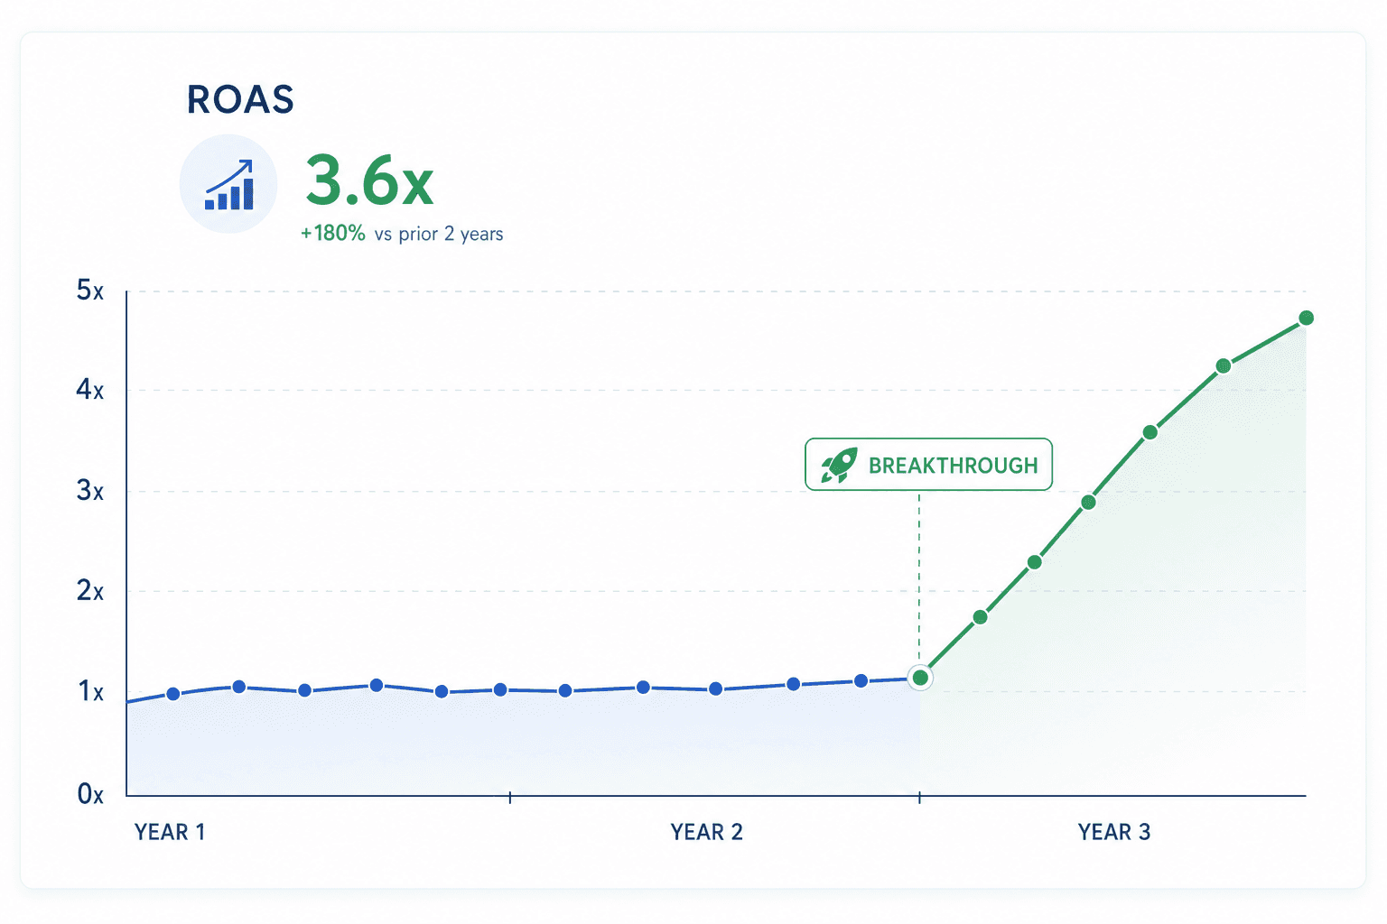The image size is (1387, 924).
Task: Click the green point second from top
Action: coord(1224,365)
